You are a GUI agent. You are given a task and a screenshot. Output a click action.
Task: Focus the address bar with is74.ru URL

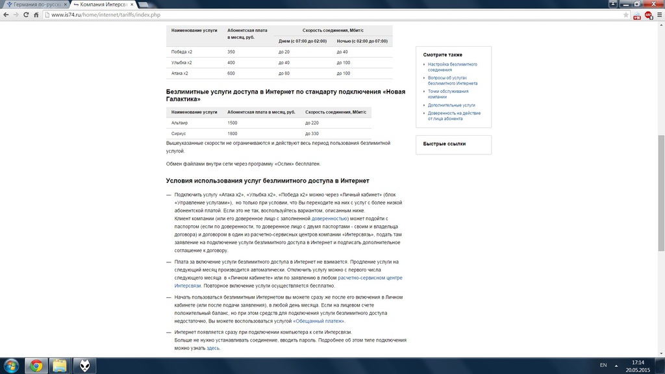(x=332, y=15)
